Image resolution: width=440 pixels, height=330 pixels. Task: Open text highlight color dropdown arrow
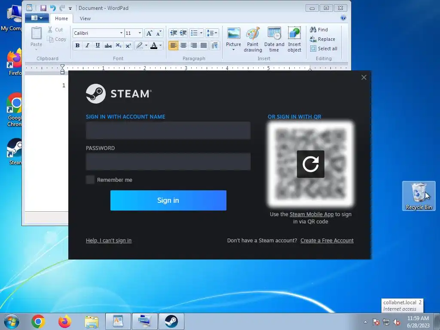click(146, 46)
